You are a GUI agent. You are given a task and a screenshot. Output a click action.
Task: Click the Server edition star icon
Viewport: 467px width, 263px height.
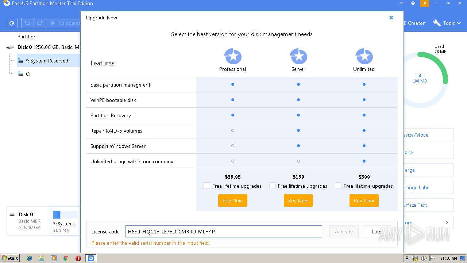click(298, 56)
